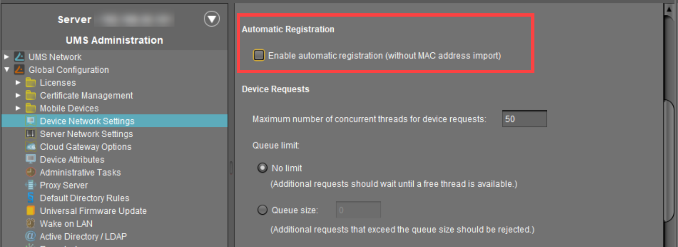Screen dimensions: 678x247
Task: Click the maximum concurrent threads field
Action: [x=524, y=119]
